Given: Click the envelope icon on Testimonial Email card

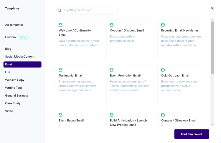Looking at the screenshot, I should [x=61, y=70].
